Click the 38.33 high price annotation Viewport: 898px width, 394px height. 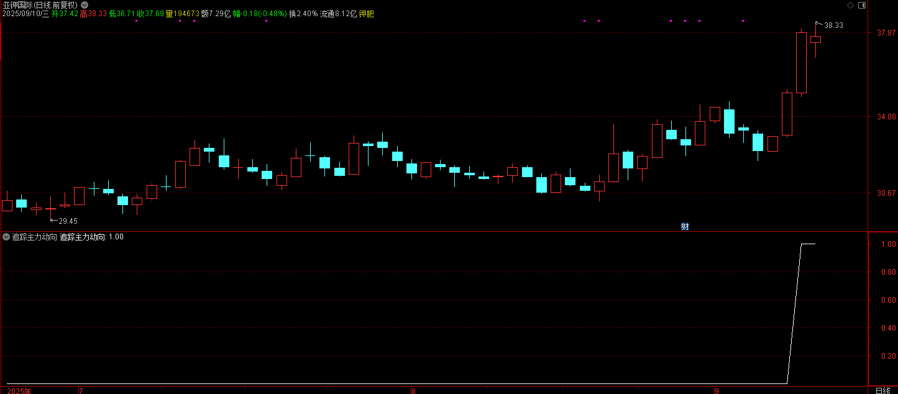point(833,25)
